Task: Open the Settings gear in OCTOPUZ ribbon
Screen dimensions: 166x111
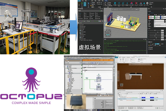Action: pyautogui.click(x=147, y=3)
